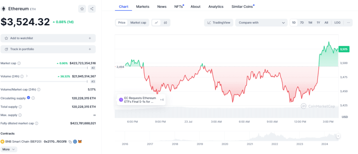The height and width of the screenshot is (154, 358).
Task: Select the candlestick chart type icon
Action: 165,23
